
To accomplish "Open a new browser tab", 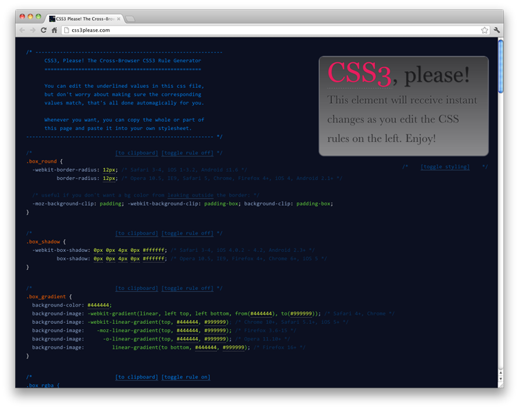I will click(x=130, y=19).
